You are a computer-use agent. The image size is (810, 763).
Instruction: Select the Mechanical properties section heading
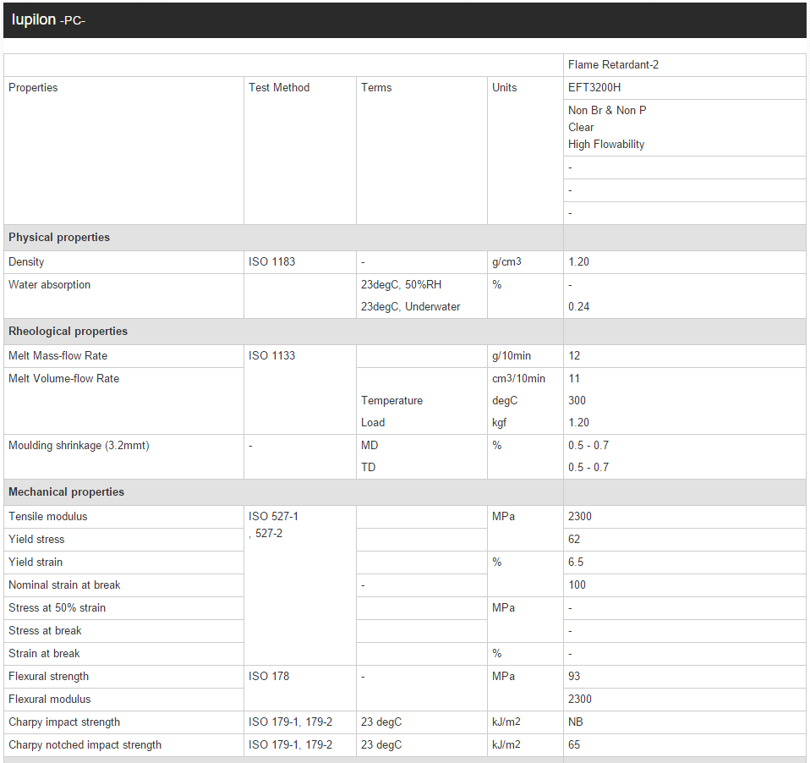click(x=66, y=491)
